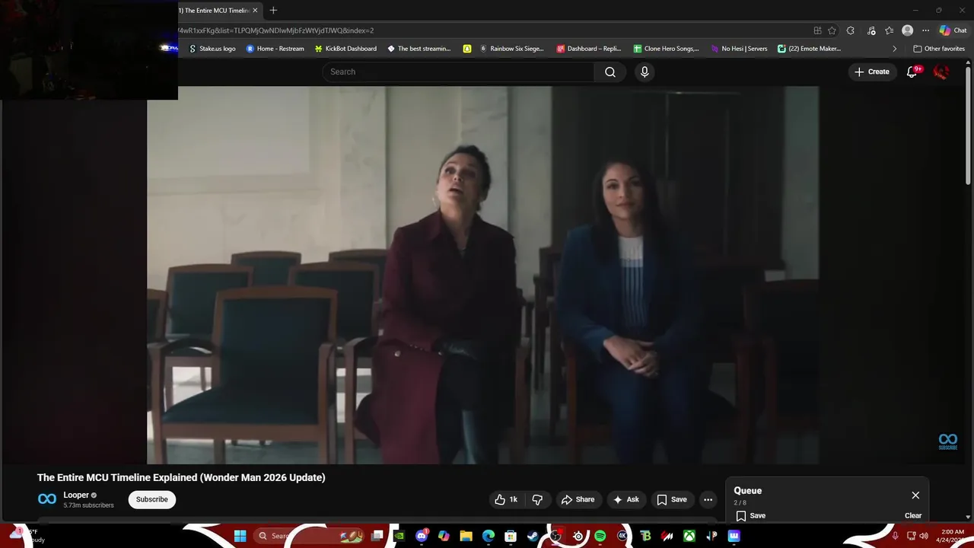Open the media control music icon
The height and width of the screenshot is (548, 974).
871,30
